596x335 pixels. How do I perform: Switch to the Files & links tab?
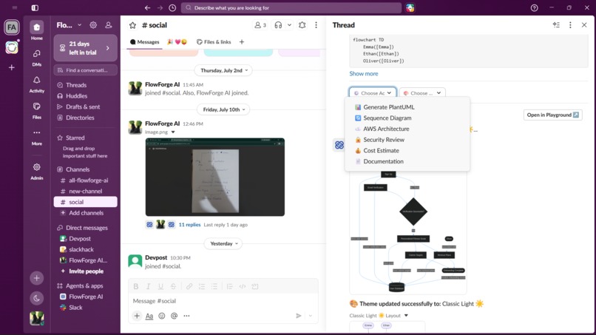click(x=214, y=42)
